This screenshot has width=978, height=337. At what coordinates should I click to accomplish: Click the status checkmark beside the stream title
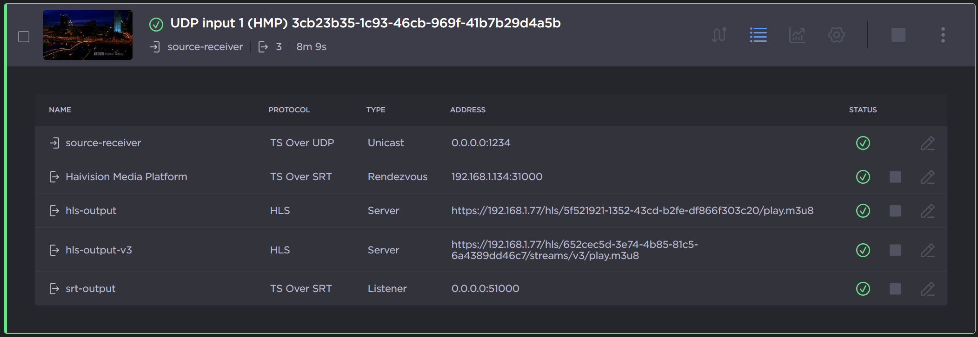coord(156,23)
